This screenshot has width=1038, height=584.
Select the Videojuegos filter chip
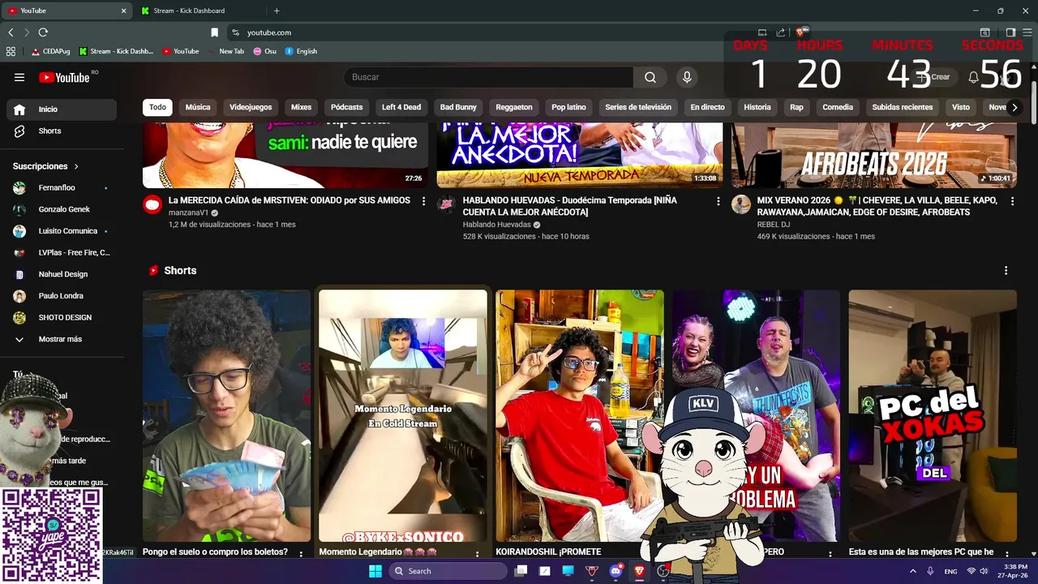(251, 107)
